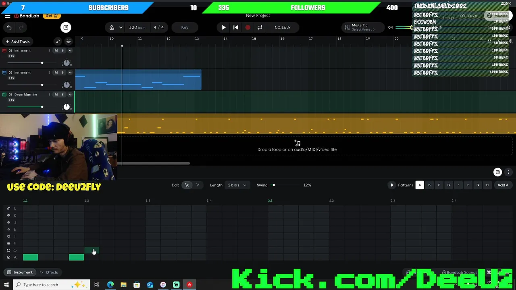Image resolution: width=516 pixels, height=290 pixels.
Task: Click the drum pad icon for row F
Action: [8, 243]
